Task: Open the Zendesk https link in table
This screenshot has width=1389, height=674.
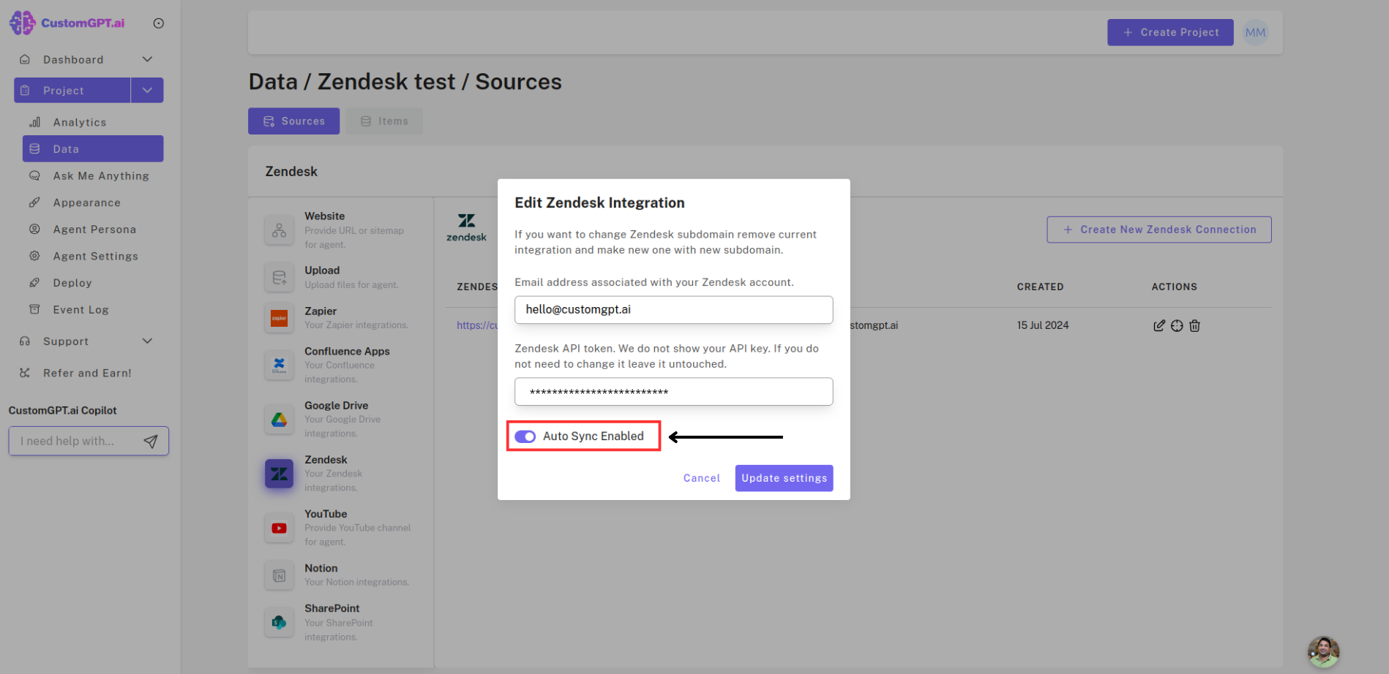Action: 477,325
